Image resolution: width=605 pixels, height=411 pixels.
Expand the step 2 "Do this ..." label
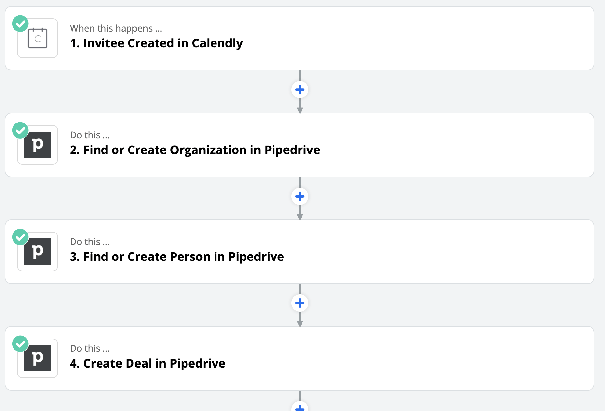[x=90, y=135]
